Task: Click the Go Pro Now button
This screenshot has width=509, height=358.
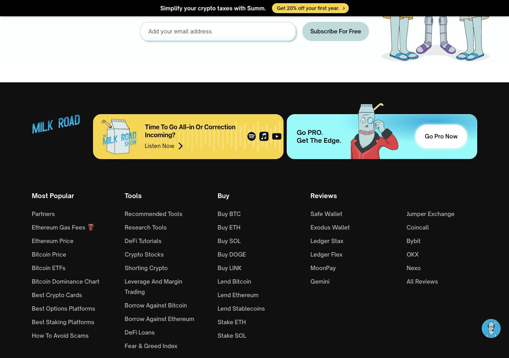Action: click(441, 136)
